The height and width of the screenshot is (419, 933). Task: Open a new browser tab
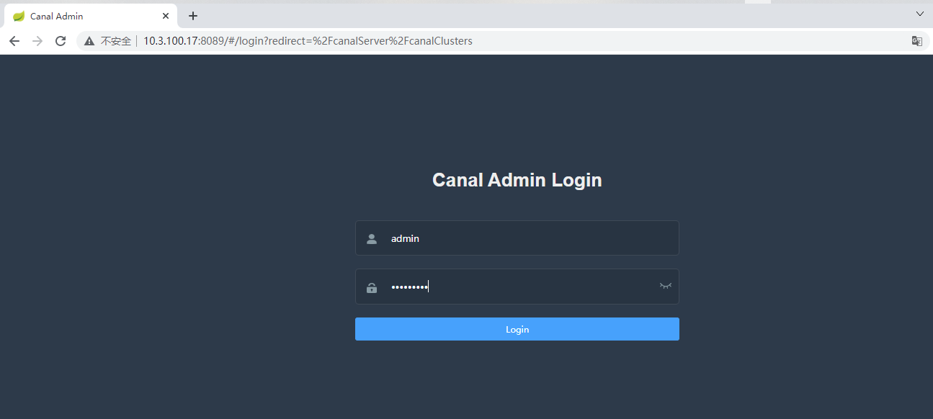coord(193,16)
